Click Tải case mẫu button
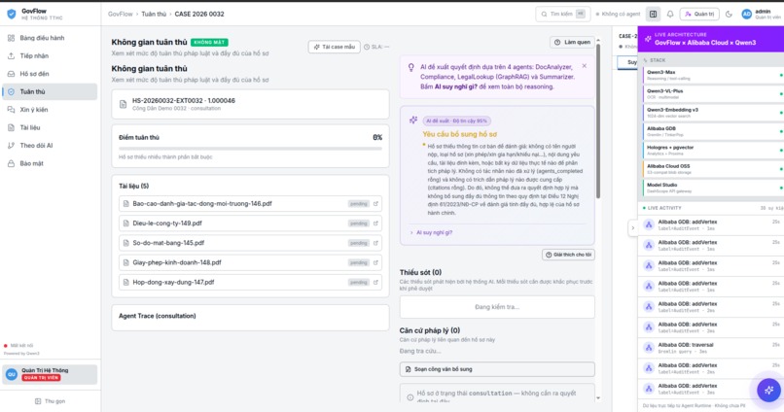The width and height of the screenshot is (784, 412). 334,47
